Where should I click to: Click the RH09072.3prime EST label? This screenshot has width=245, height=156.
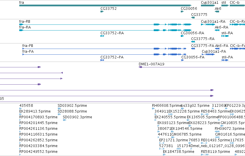coord(229,129)
